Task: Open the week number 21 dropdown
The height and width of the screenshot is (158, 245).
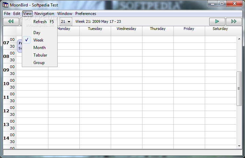Action: point(66,21)
